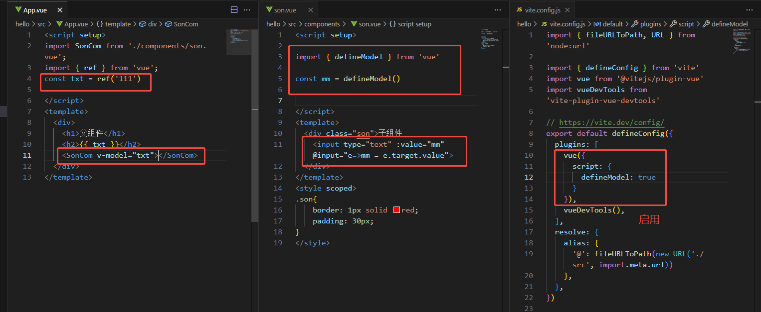Click the Vue icon on son.vue tab
Screen dimensions: 761x312
[x=269, y=10]
